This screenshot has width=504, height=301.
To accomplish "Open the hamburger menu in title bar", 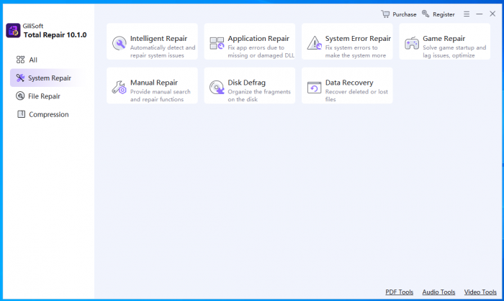I will coord(467,14).
